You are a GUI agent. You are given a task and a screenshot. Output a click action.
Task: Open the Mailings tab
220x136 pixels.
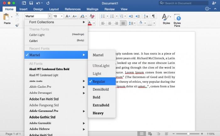92,9
